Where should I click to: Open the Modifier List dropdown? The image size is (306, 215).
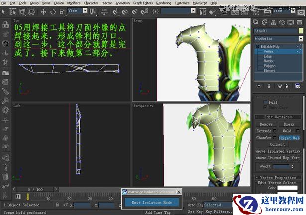coord(301,39)
